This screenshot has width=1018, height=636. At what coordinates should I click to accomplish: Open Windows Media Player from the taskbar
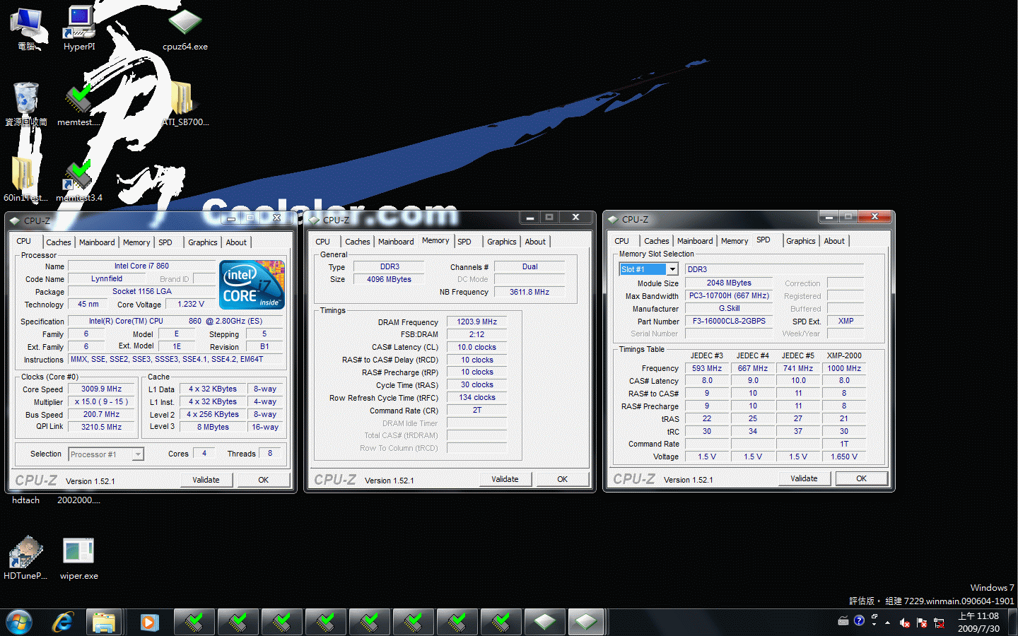tap(148, 622)
